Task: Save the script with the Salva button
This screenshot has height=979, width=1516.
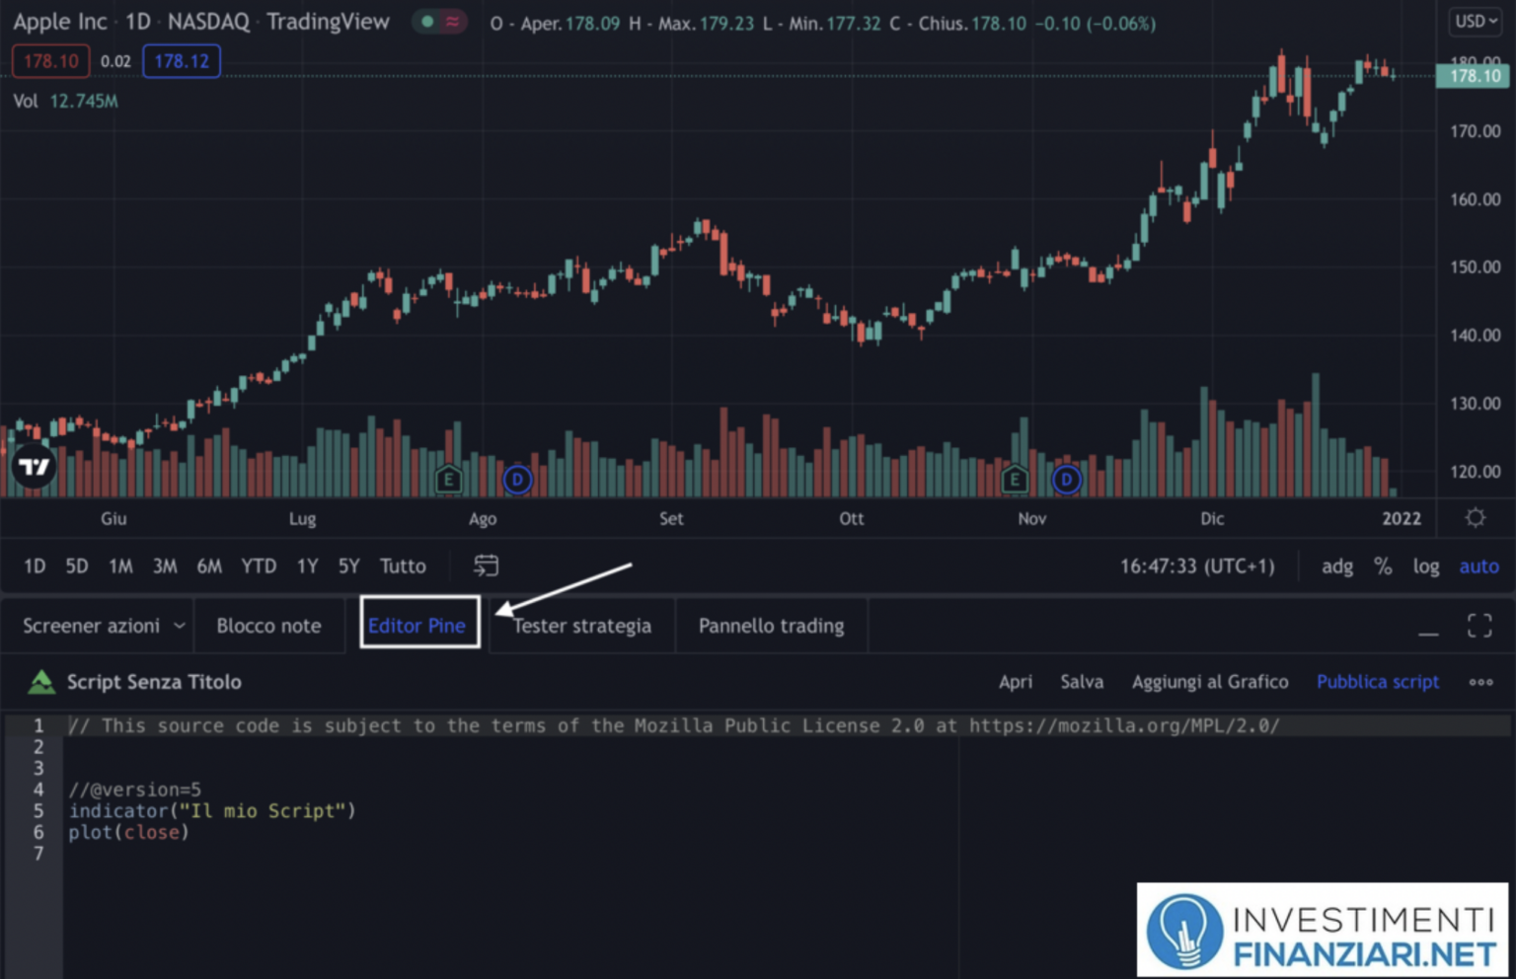Action: coord(1082,681)
